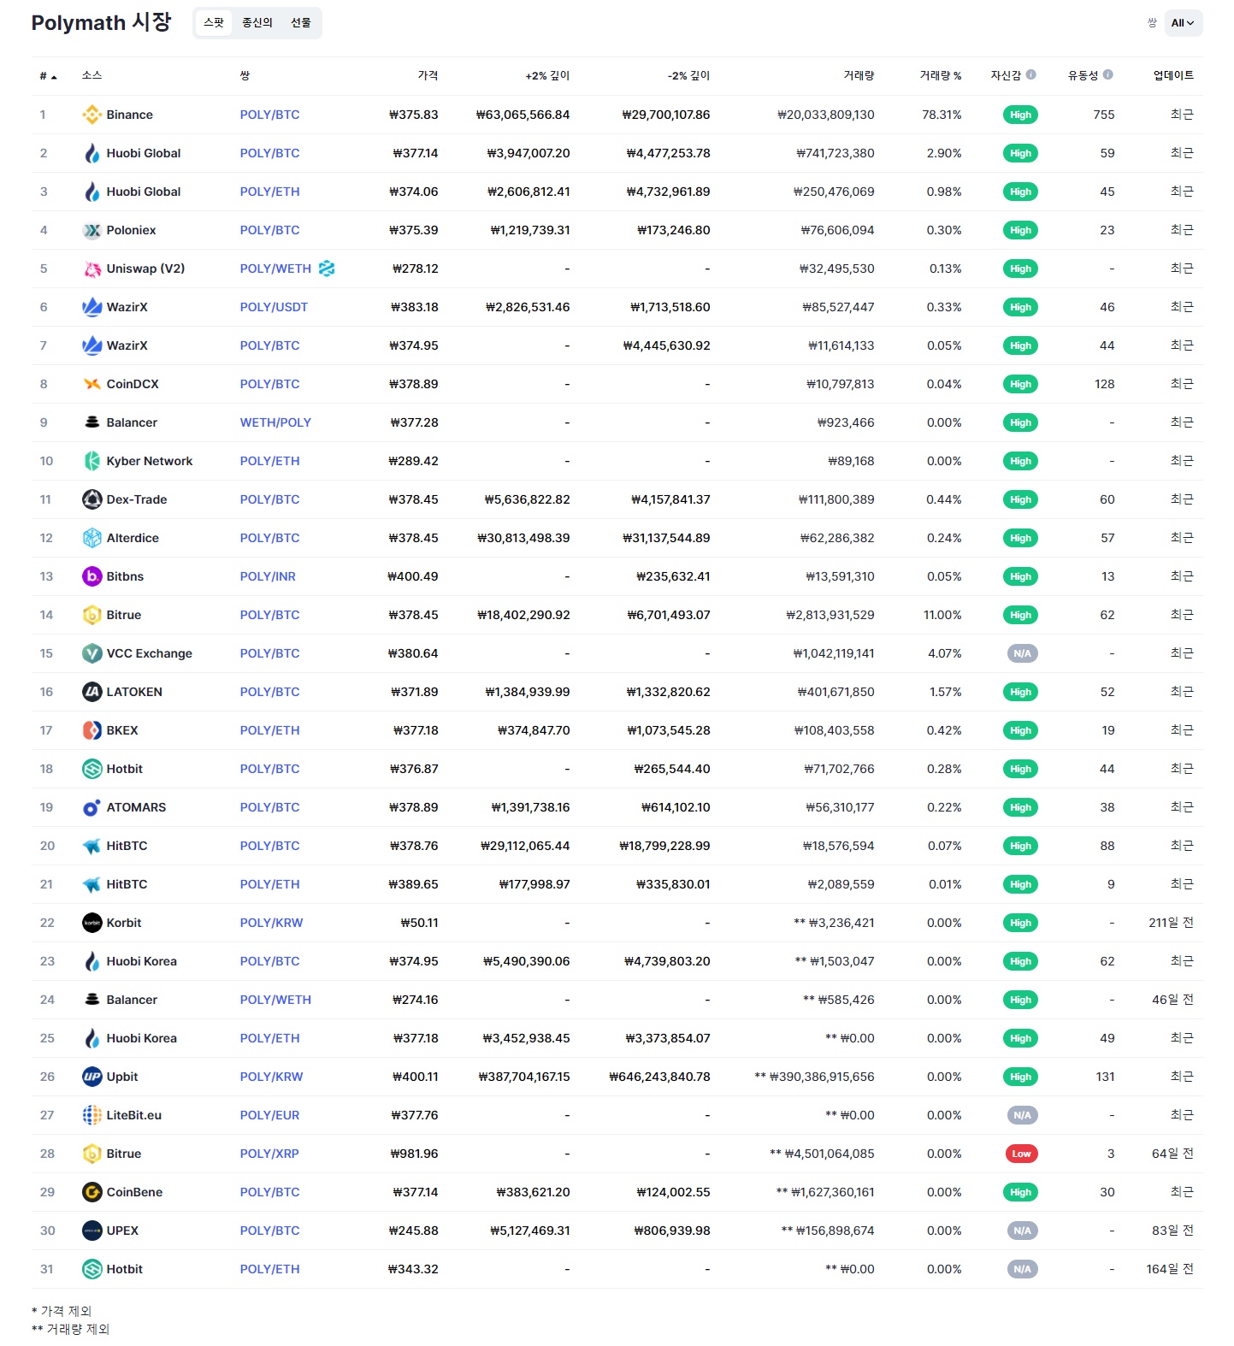Click the LATOKEN logo icon
Image resolution: width=1234 pixels, height=1346 pixels.
coord(92,692)
